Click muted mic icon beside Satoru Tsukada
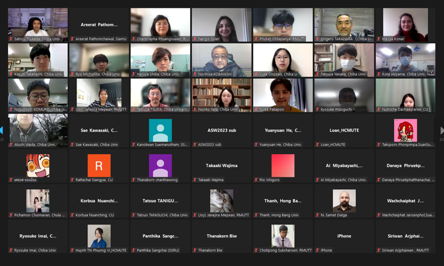 click(x=11, y=39)
